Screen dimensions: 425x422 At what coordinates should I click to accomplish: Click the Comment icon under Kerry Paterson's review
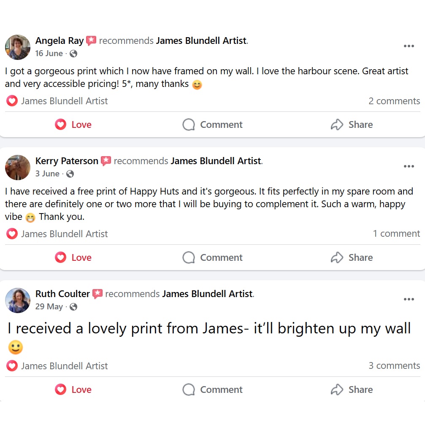coord(189,257)
